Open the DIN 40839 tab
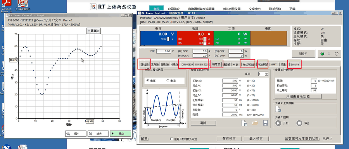Viewport: 349px width, 149px height. pos(187,64)
